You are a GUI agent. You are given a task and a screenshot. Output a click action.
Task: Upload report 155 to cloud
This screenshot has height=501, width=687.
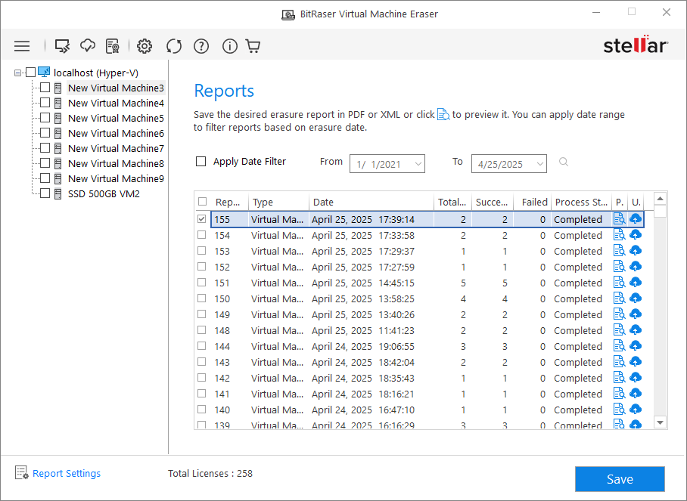coord(636,219)
